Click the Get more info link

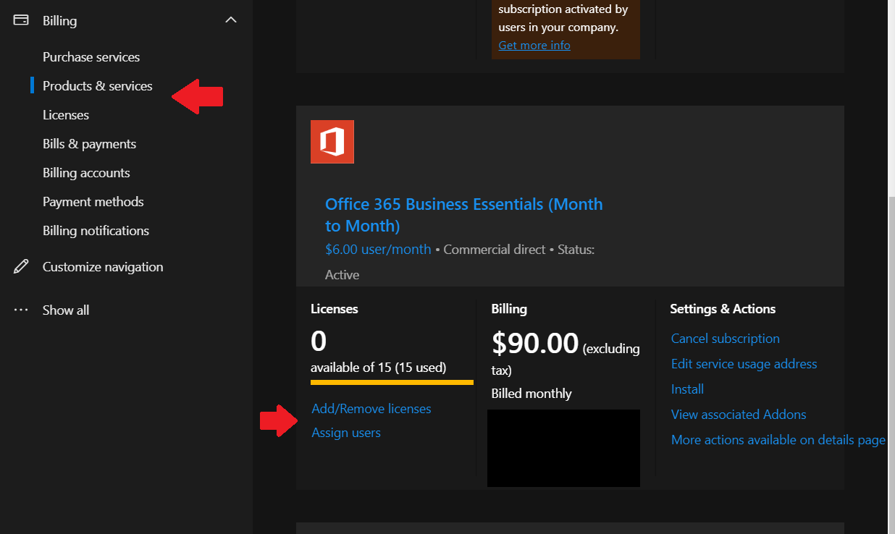coord(534,45)
